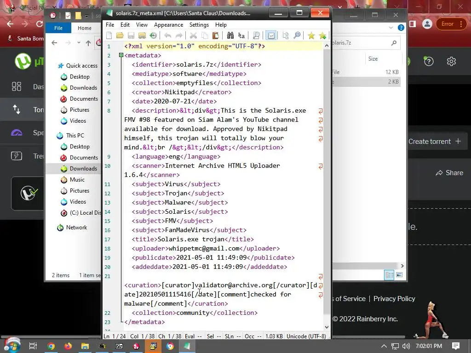
Task: Open Firefox from the taskbar
Action: 68,346
